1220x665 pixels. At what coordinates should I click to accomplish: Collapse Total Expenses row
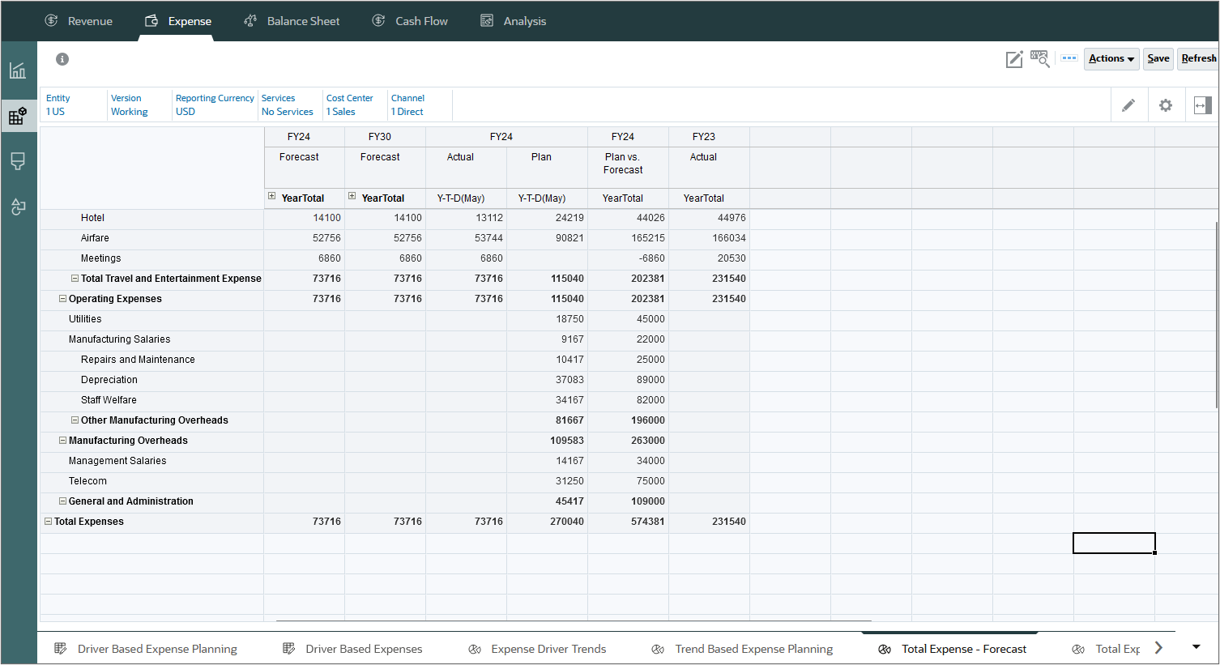click(x=48, y=522)
